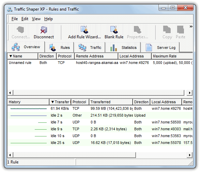Click the traffic list horizontal scrollbar thumb
This screenshot has height=172, width=200.
[75, 155]
